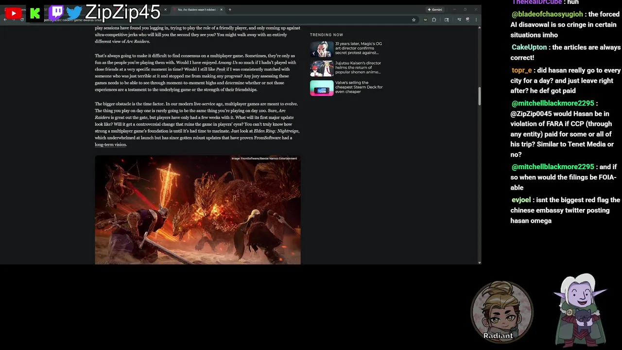Click chat username 'CakeUpton'
622x350 pixels.
pyautogui.click(x=529, y=47)
